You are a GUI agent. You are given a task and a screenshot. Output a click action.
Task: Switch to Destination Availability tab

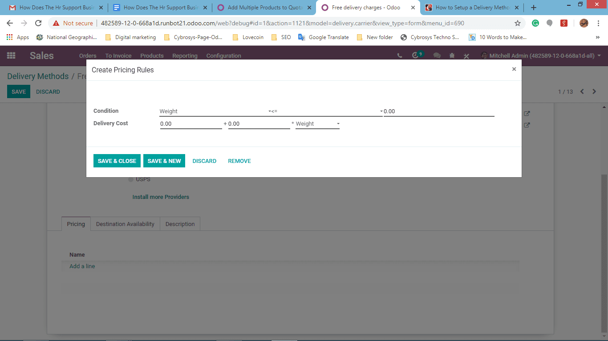pyautogui.click(x=125, y=224)
